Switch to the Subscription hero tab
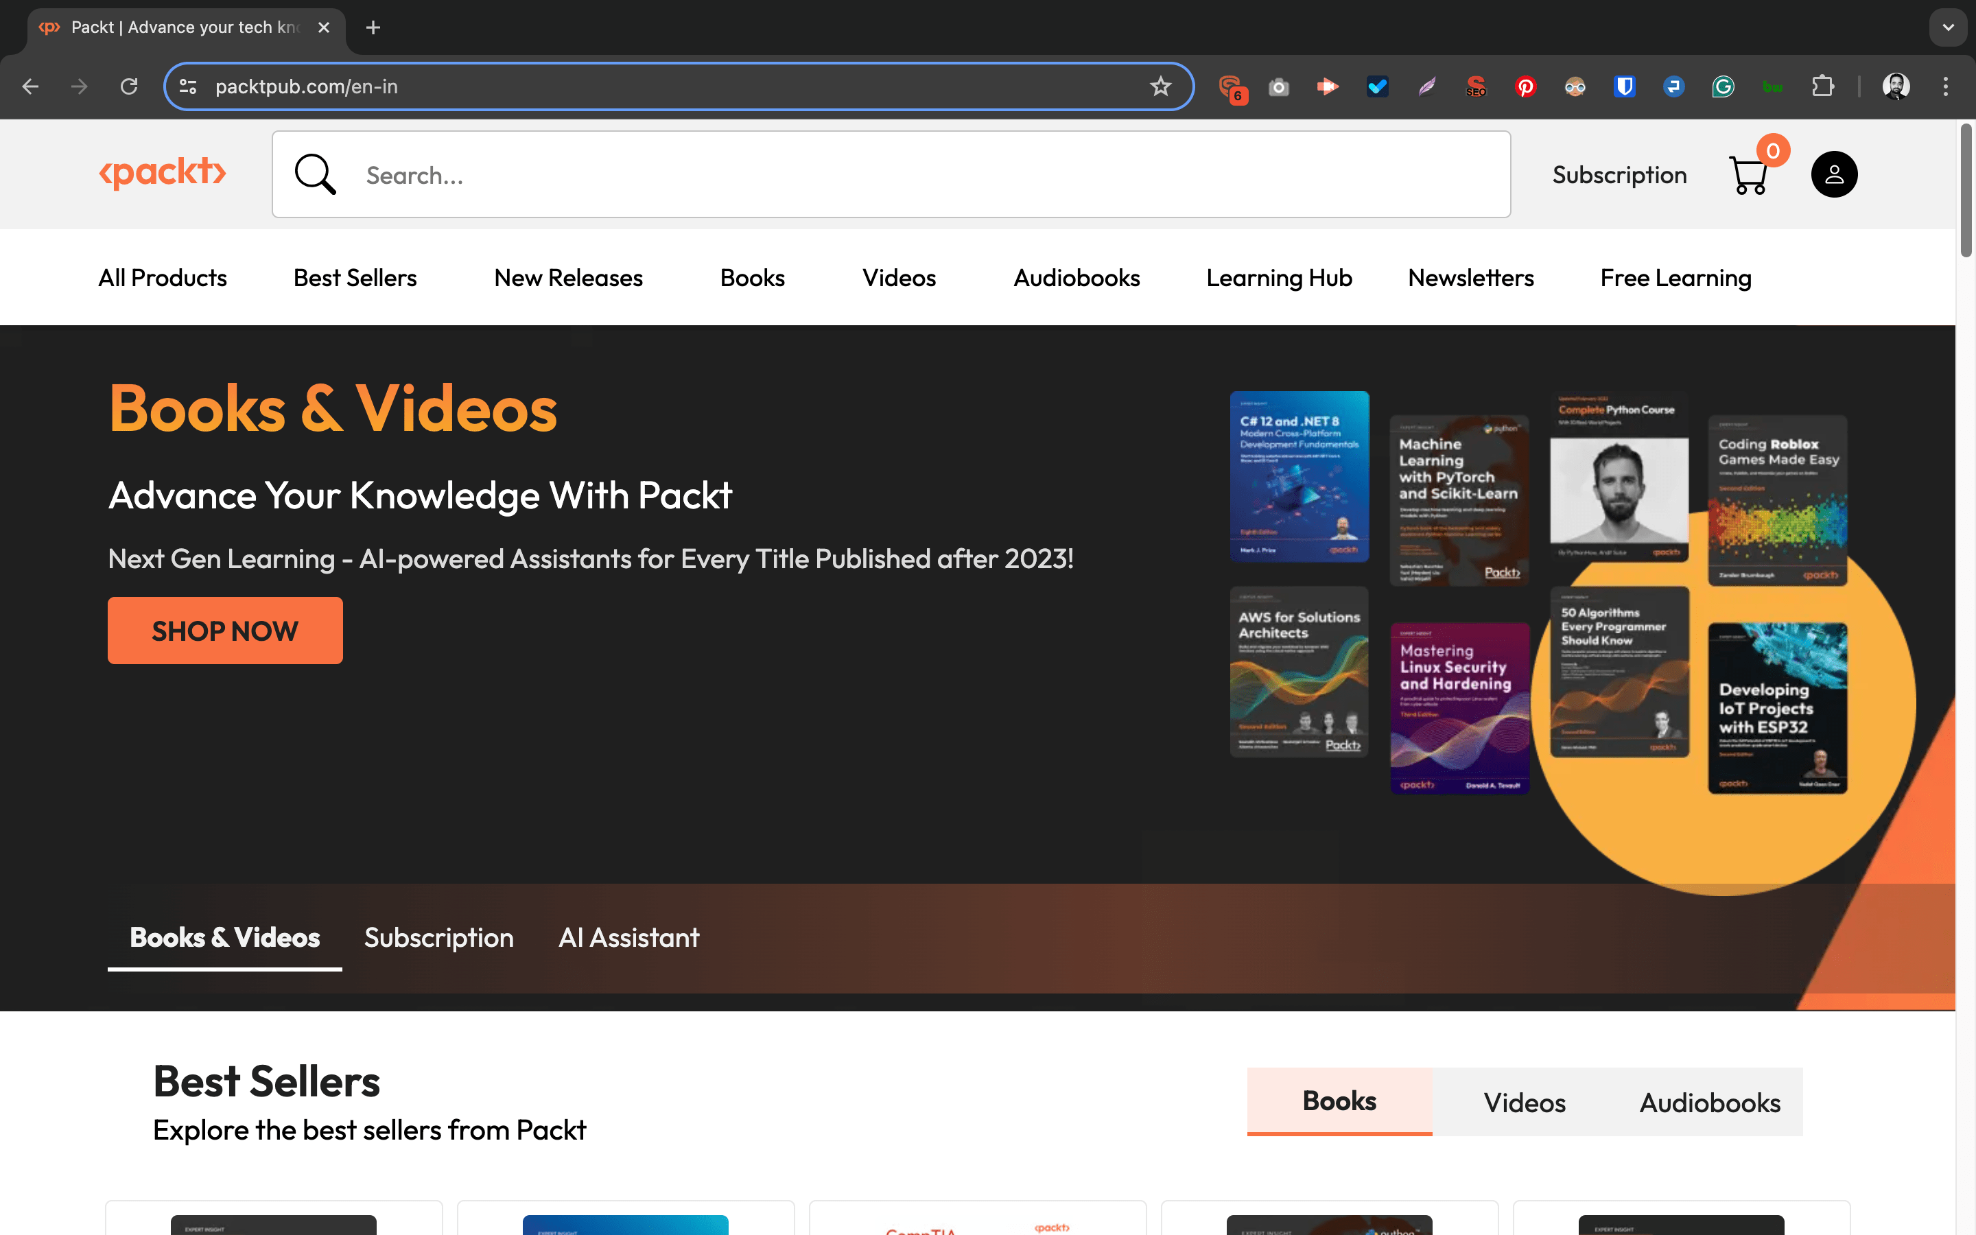This screenshot has height=1235, width=1976. tap(438, 938)
